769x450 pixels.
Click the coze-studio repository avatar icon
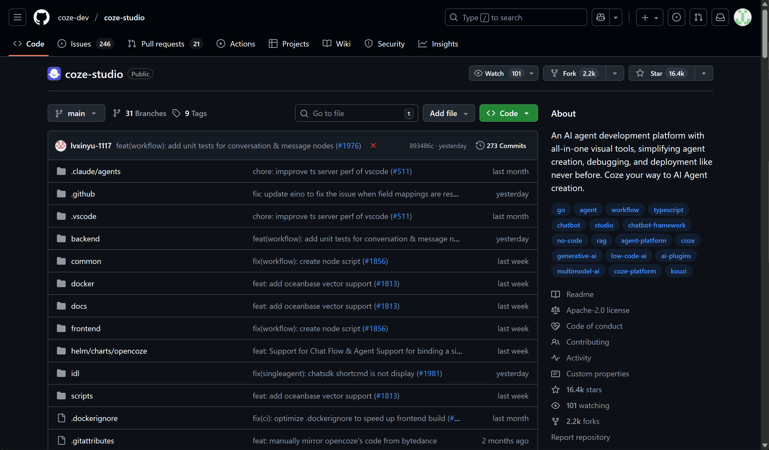pyautogui.click(x=54, y=74)
